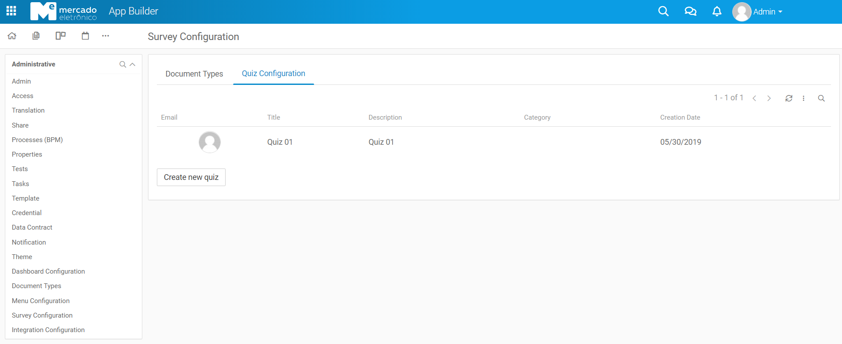842x344 pixels.
Task: Open the apps grid launcher icon
Action: pos(11,11)
